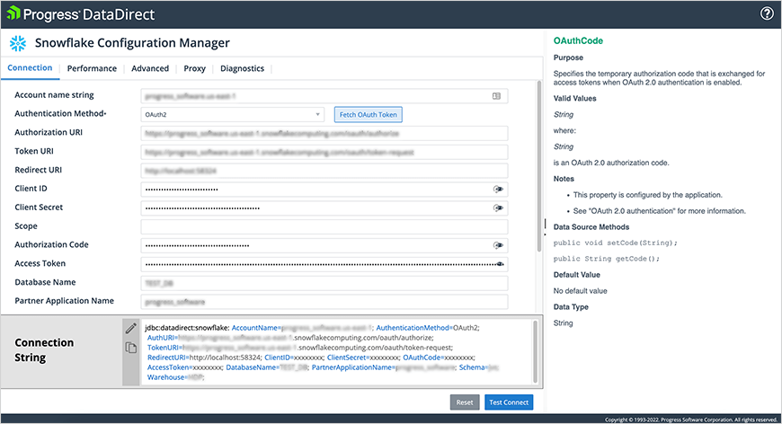Show the hidden Client Secret
This screenshot has height=424, width=782.
(x=497, y=208)
